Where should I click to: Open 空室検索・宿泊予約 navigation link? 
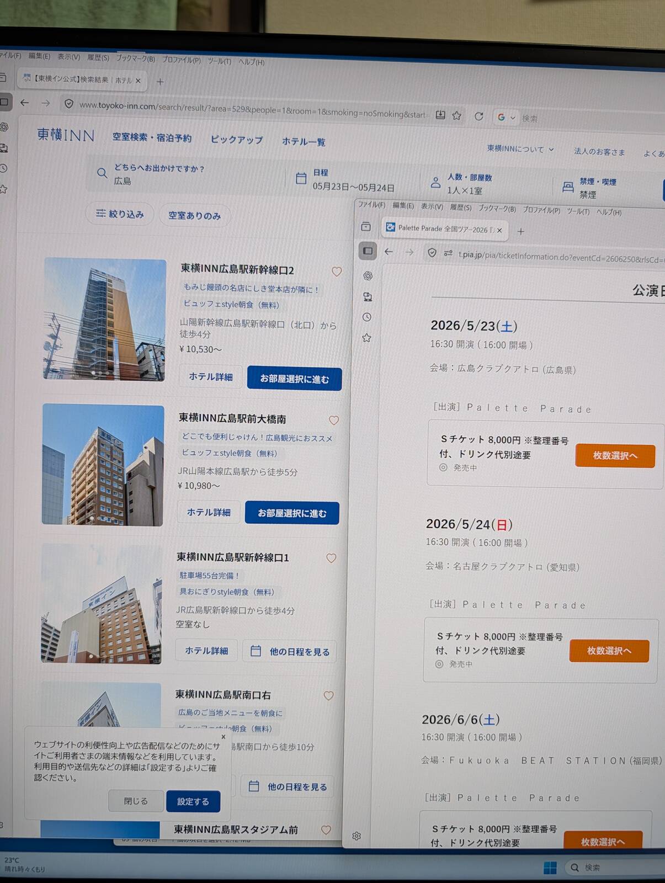[x=152, y=137]
